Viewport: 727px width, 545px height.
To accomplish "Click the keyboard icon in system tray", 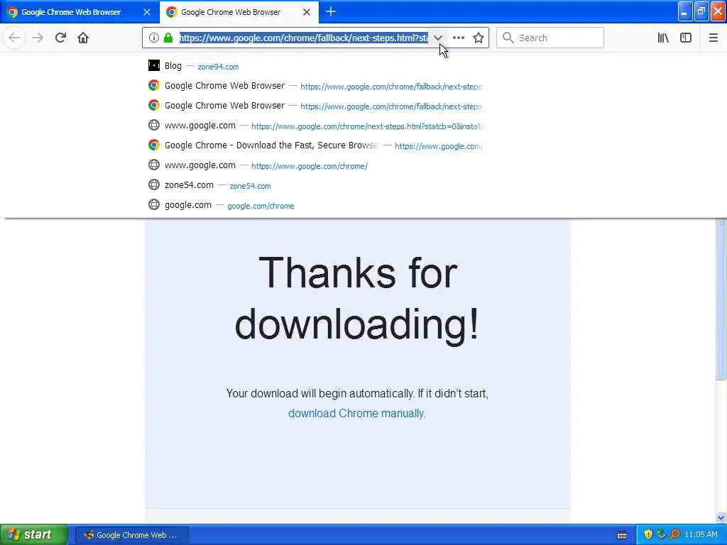I will click(x=622, y=535).
